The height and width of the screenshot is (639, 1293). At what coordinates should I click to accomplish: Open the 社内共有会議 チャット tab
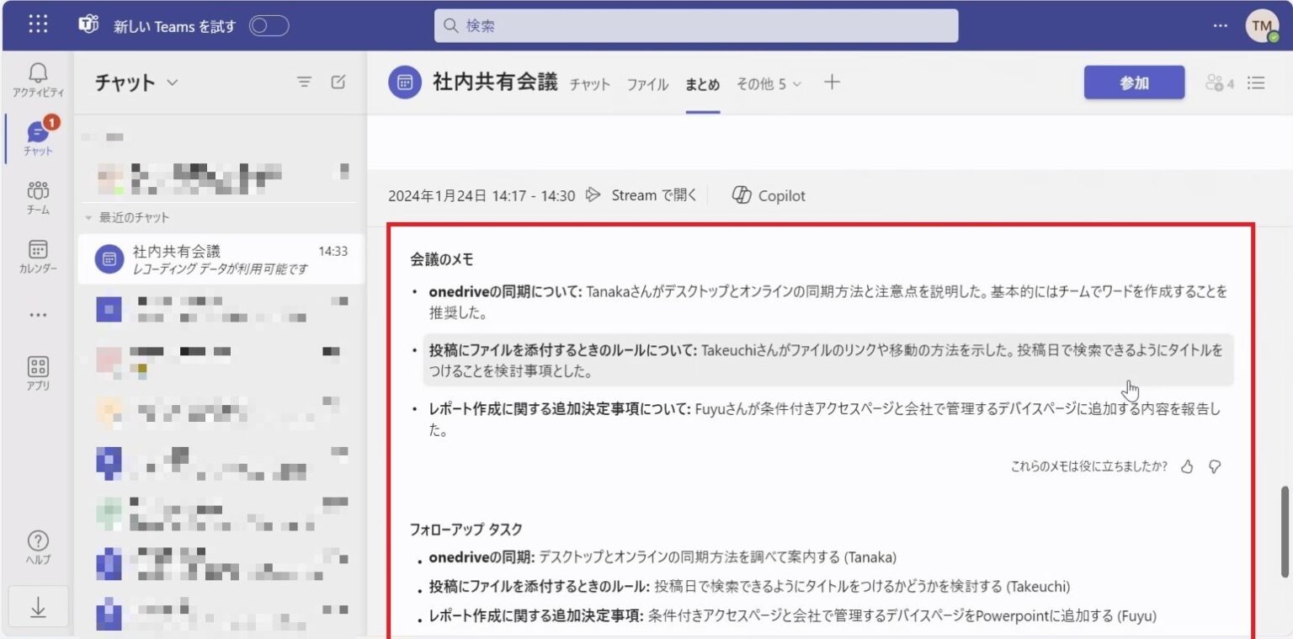coord(589,83)
